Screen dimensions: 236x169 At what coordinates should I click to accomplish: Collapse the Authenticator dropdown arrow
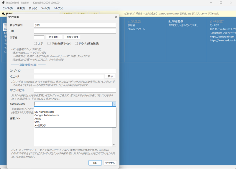click(114, 104)
